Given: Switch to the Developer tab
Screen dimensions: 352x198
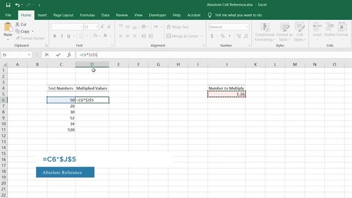Looking at the screenshot, I should [158, 15].
